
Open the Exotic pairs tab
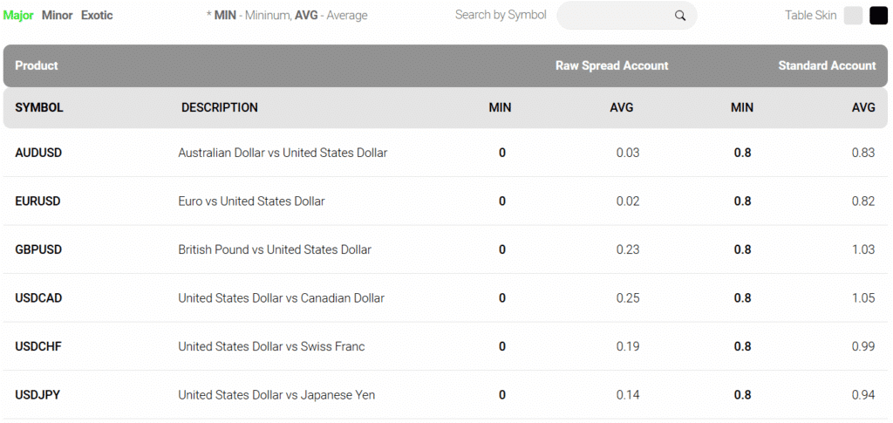coord(97,16)
